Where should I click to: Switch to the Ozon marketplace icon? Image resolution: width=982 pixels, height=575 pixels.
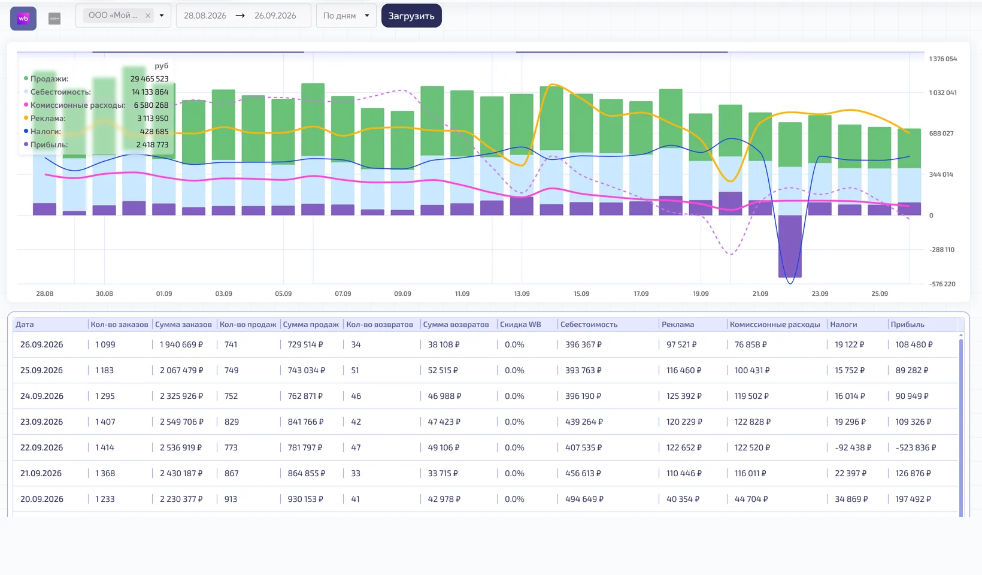54,19
